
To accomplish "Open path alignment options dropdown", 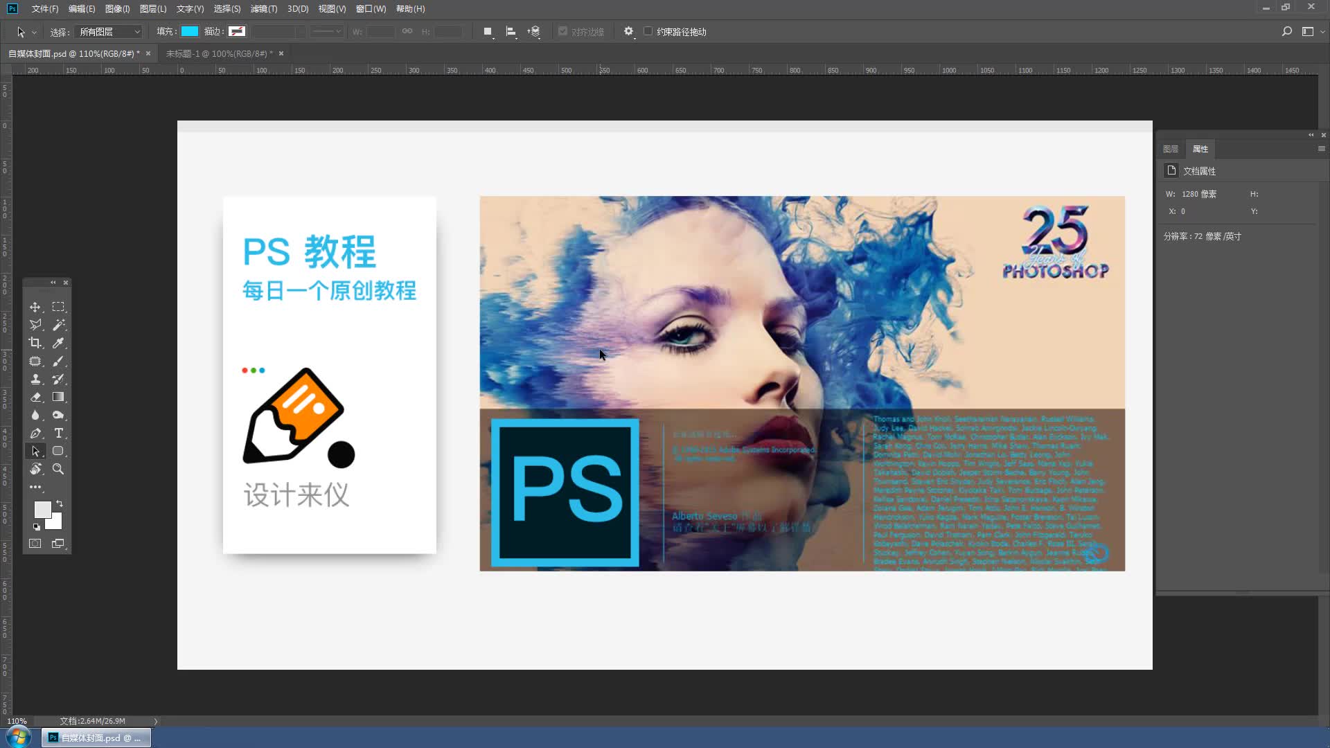I will [x=511, y=32].
